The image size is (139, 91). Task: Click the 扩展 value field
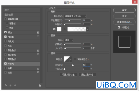[86, 44]
